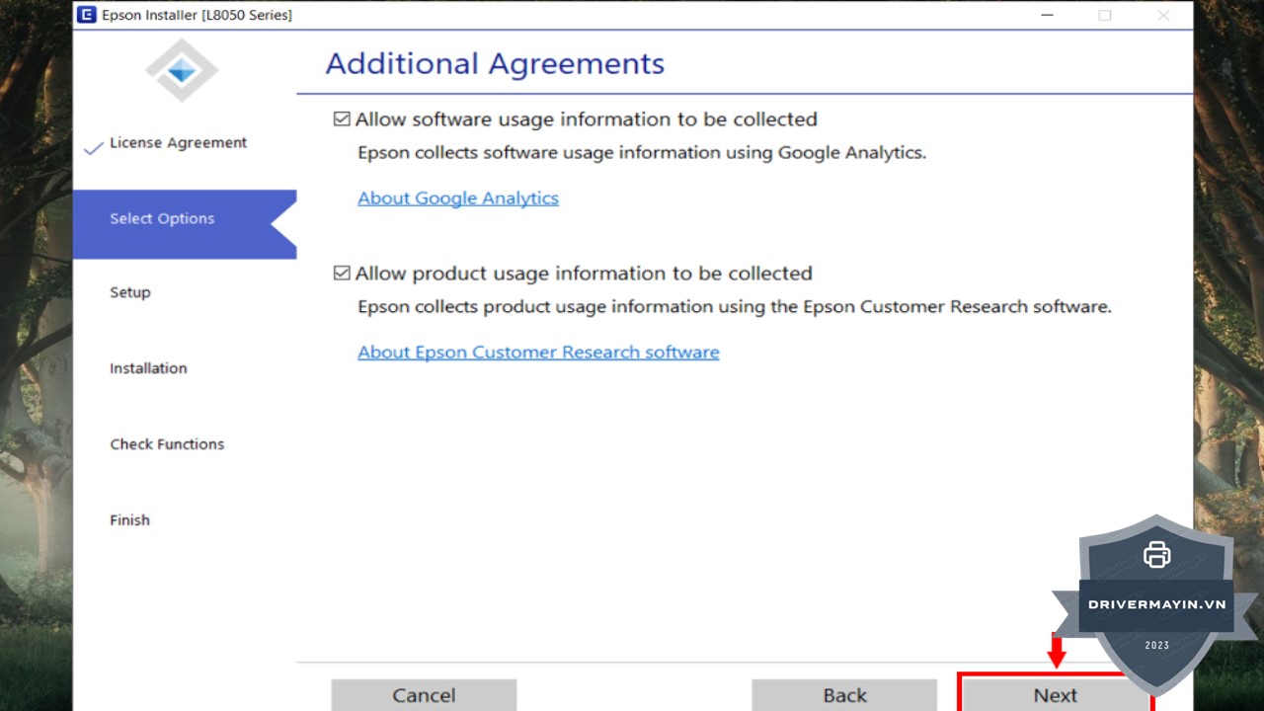This screenshot has width=1264, height=711.
Task: Select the highlighted Select Options step
Action: click(162, 219)
